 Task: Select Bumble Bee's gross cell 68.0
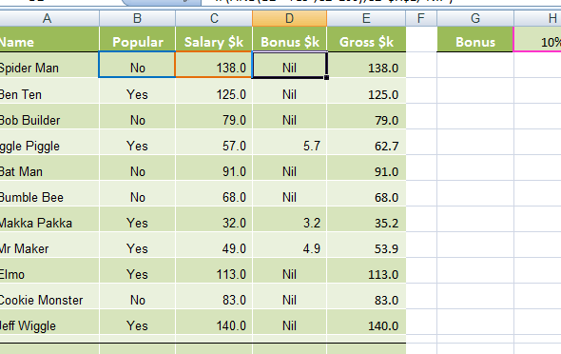coord(366,194)
